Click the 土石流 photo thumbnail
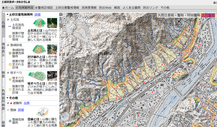The width and height of the screenshot is (217, 127). pos(52,23)
